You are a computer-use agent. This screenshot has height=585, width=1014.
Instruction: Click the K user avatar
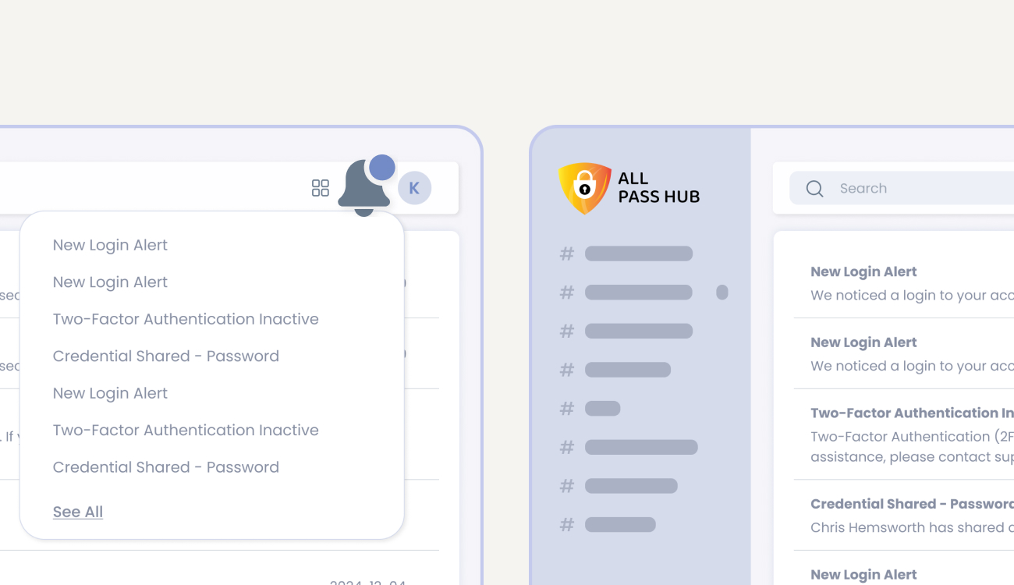pos(414,188)
